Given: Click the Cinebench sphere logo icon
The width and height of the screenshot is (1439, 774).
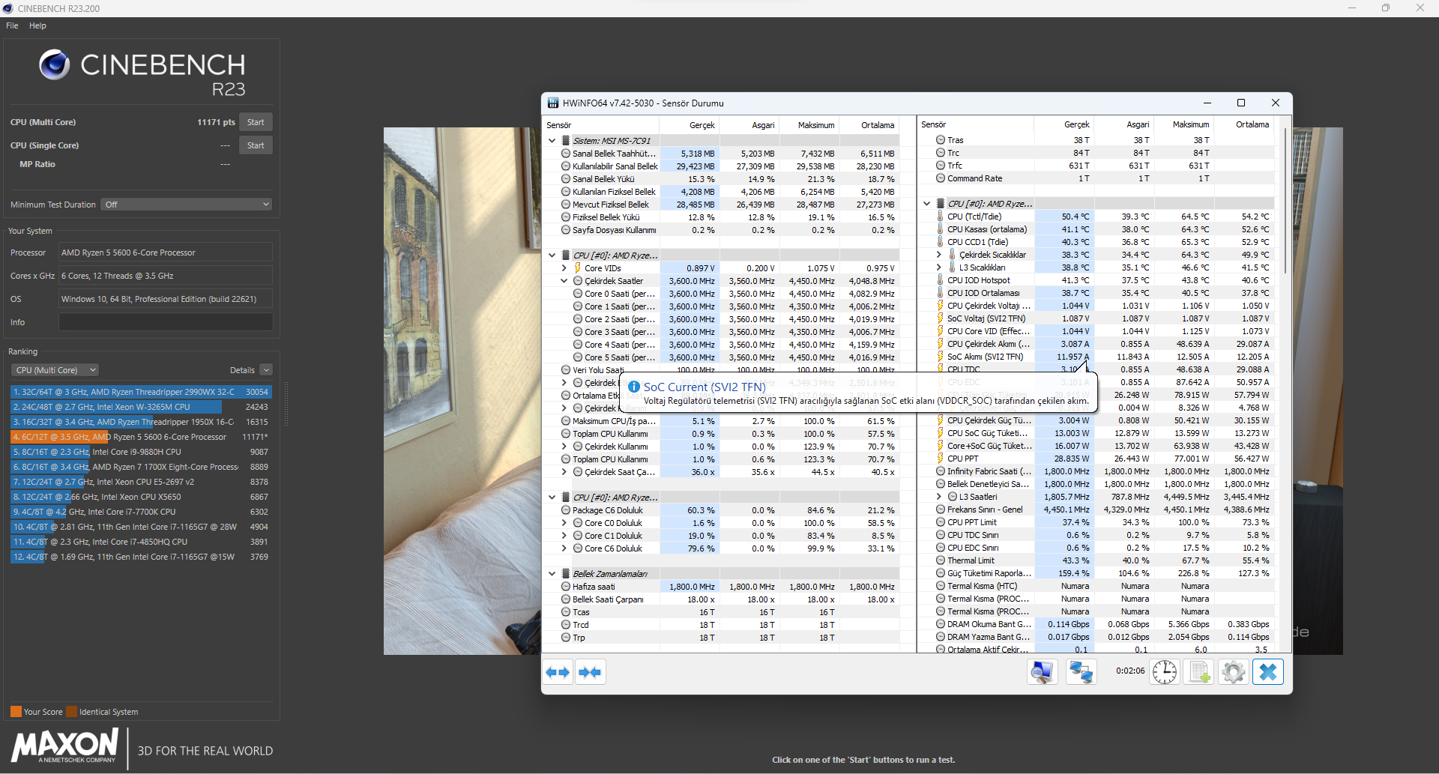Looking at the screenshot, I should 55,65.
